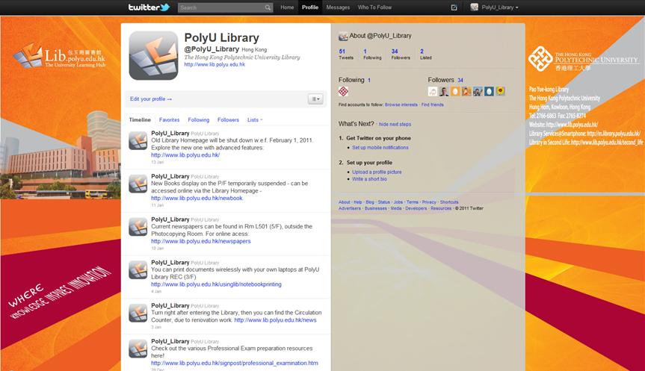Open the fourth follower avatar
645x371 pixels.
(x=466, y=91)
